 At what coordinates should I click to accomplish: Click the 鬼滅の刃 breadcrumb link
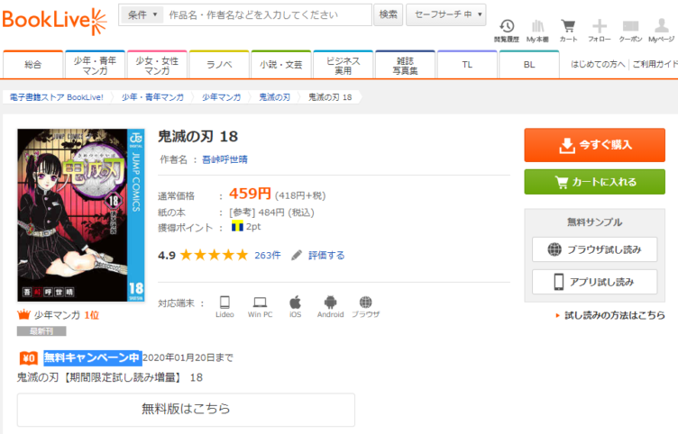coord(275,97)
